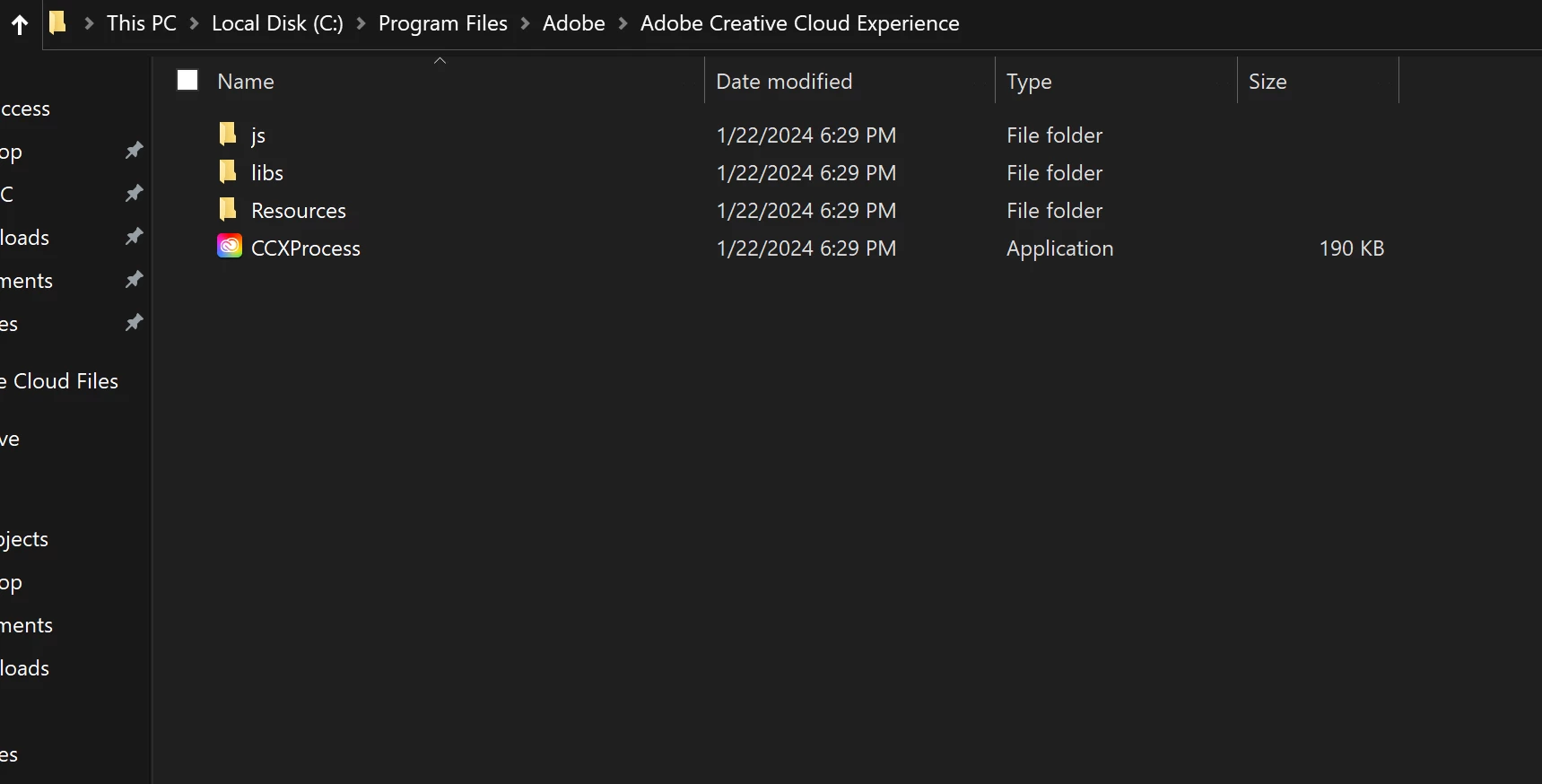Viewport: 1542px width, 784px height.
Task: Click the libs folder icon
Action: 228,172
